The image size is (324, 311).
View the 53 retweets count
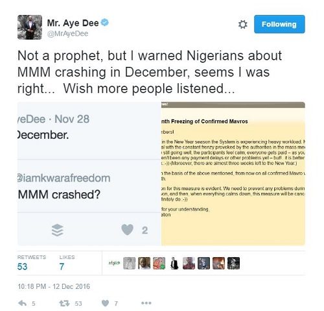pyautogui.click(x=23, y=266)
